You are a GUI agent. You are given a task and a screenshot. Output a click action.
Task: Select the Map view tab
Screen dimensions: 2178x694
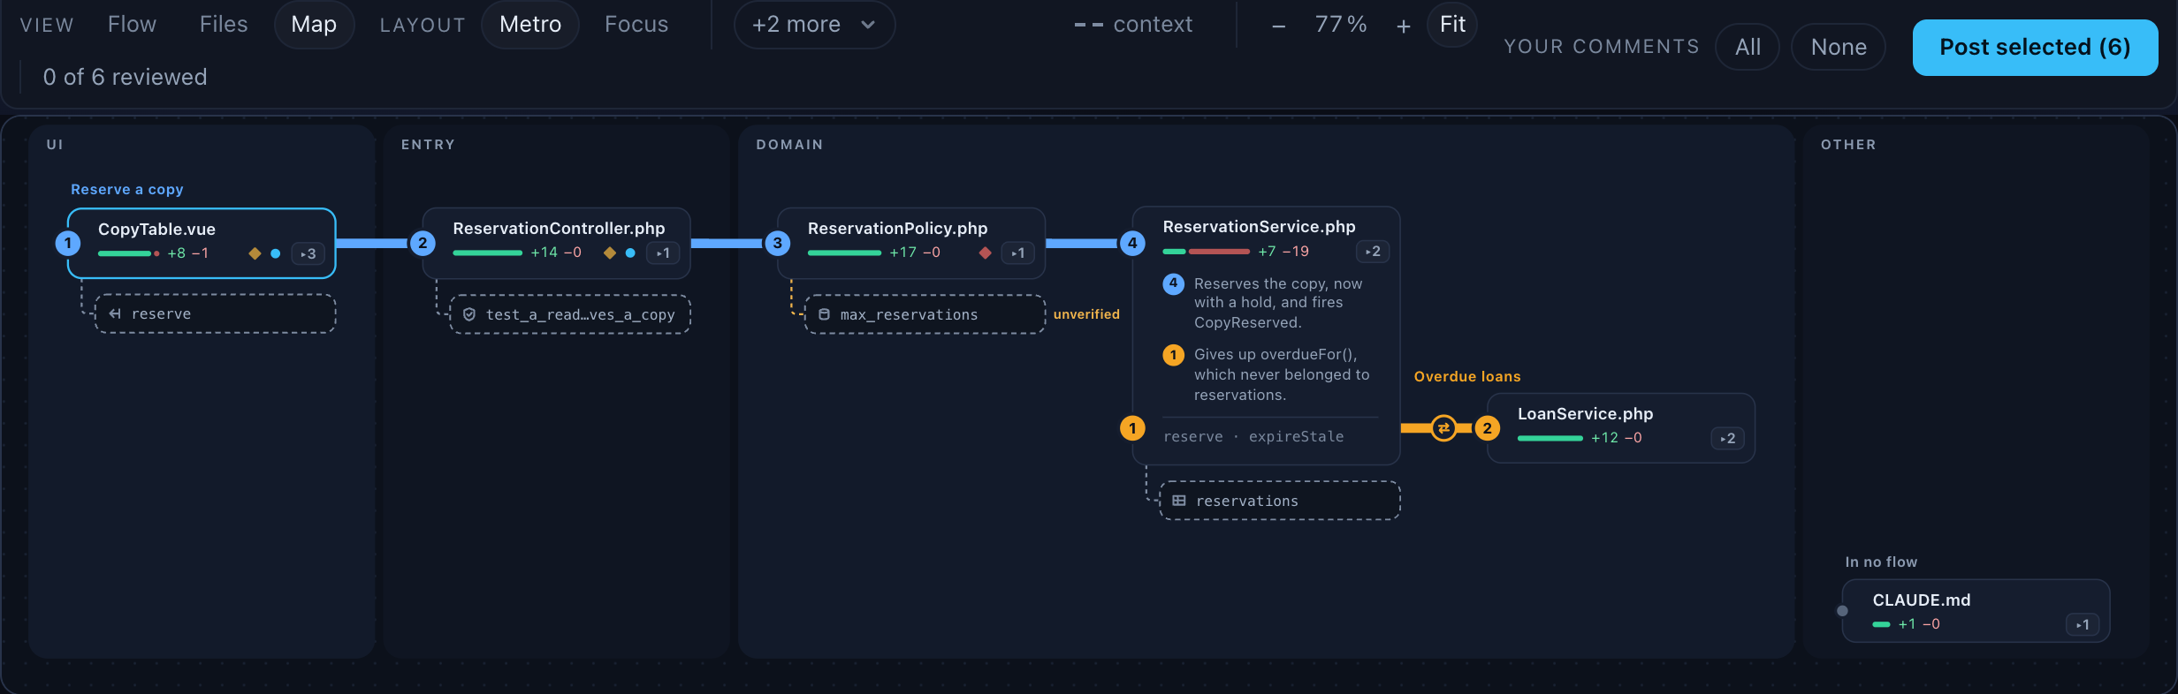click(314, 25)
